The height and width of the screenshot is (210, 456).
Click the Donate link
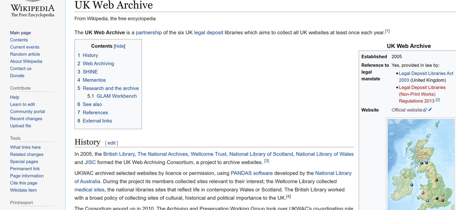(17, 76)
